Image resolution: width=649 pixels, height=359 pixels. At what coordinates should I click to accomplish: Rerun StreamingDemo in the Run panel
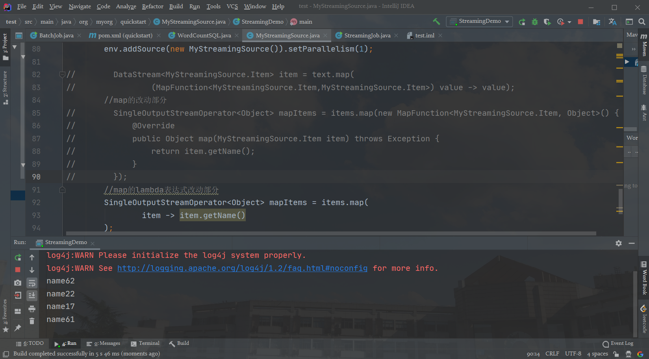[18, 257]
